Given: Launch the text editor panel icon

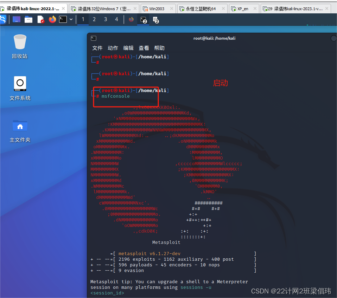Looking at the screenshot, I should click(40, 20).
